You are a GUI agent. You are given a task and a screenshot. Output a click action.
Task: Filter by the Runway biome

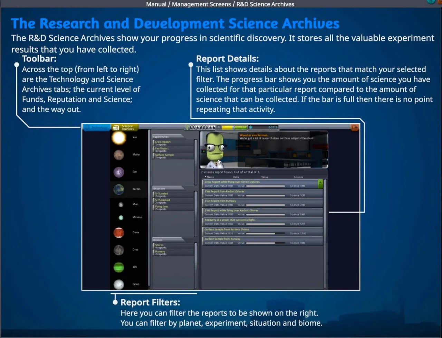pyautogui.click(x=173, y=253)
